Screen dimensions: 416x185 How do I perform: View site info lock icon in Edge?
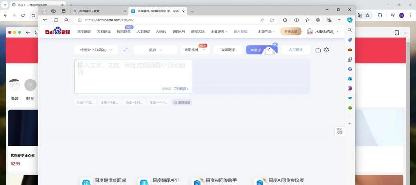(80, 20)
